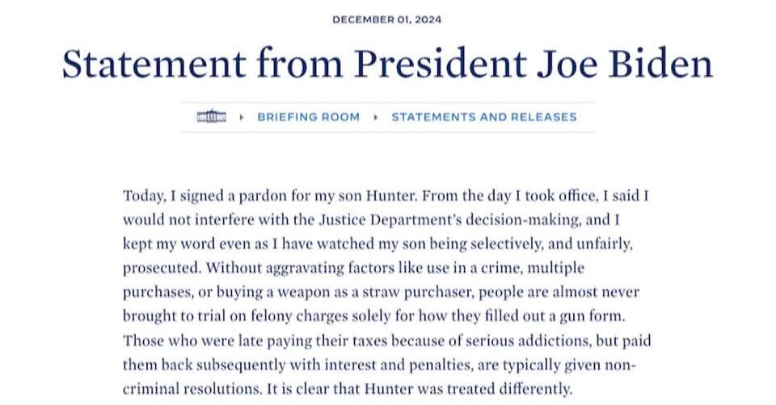Viewport: 776px width, 405px height.
Task: Click the December 01, 2024 date
Action: pos(387,19)
